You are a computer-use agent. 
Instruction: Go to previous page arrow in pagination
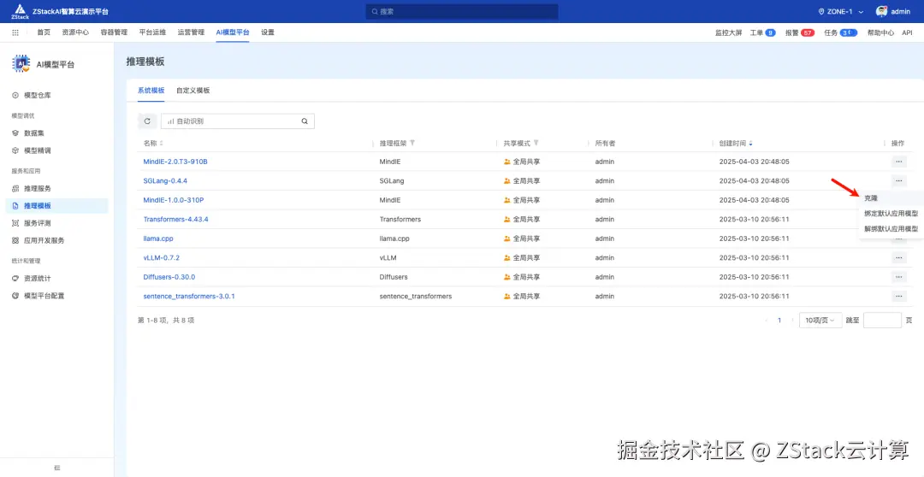(766, 321)
